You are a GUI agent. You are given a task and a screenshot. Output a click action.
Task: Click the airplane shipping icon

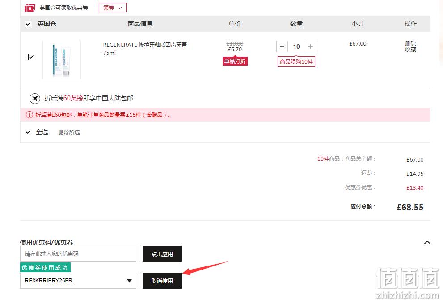click(35, 99)
